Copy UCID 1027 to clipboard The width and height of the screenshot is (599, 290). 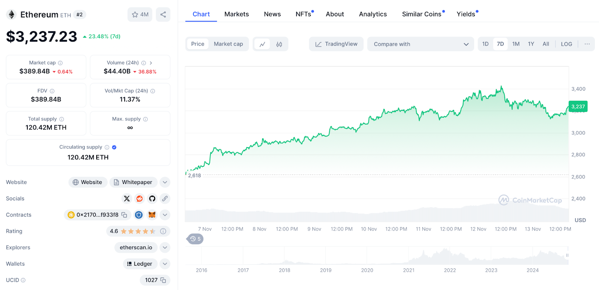click(163, 280)
